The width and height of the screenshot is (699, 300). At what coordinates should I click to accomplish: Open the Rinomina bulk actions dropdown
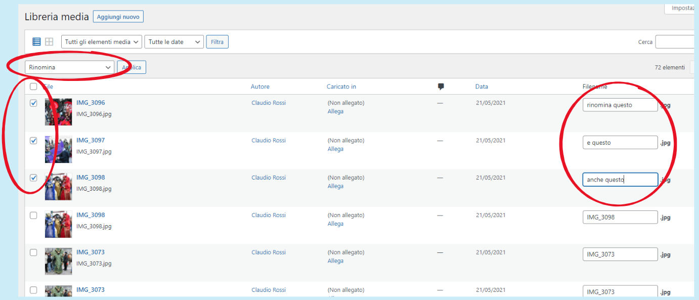70,67
